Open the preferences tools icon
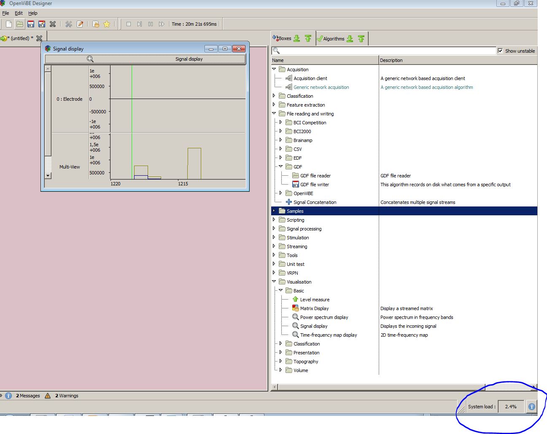This screenshot has width=547, height=434. pyautogui.click(x=69, y=24)
